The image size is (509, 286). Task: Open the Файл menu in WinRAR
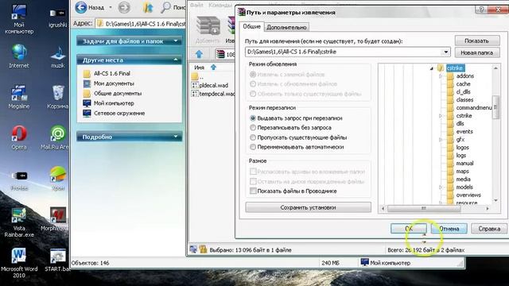point(196,6)
